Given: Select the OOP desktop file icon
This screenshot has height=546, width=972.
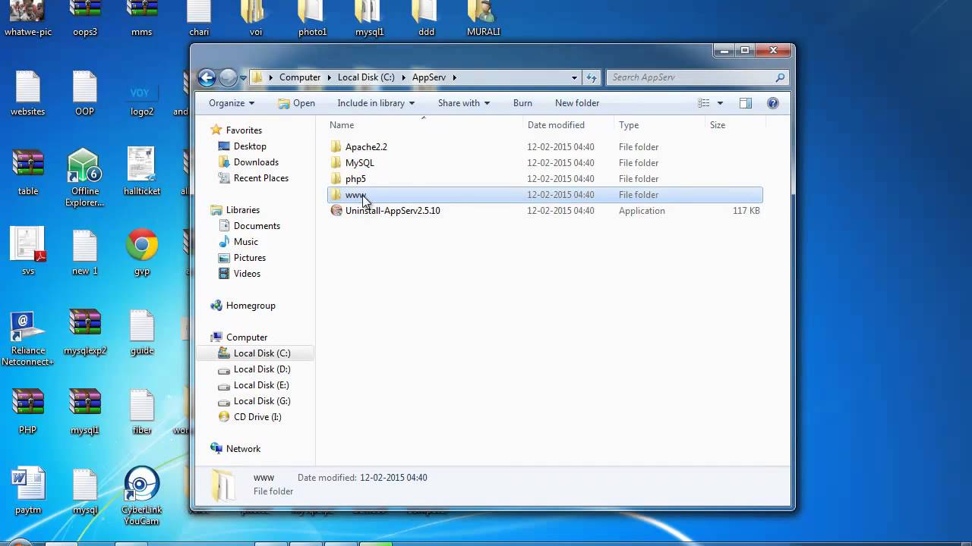Looking at the screenshot, I should pyautogui.click(x=84, y=93).
